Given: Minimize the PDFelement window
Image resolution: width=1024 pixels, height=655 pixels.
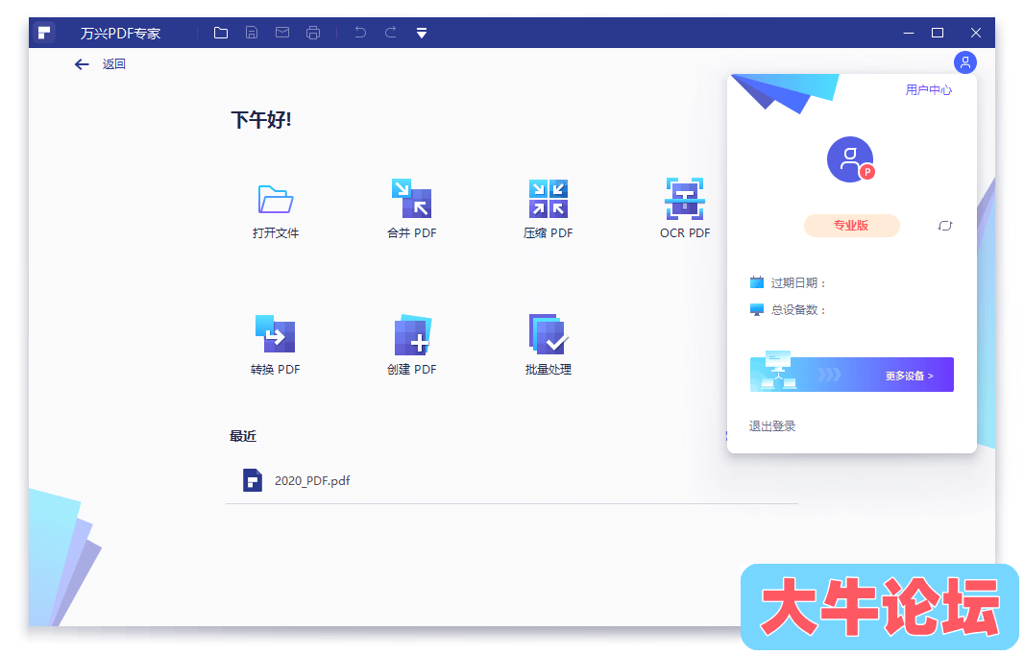Looking at the screenshot, I should click(909, 33).
